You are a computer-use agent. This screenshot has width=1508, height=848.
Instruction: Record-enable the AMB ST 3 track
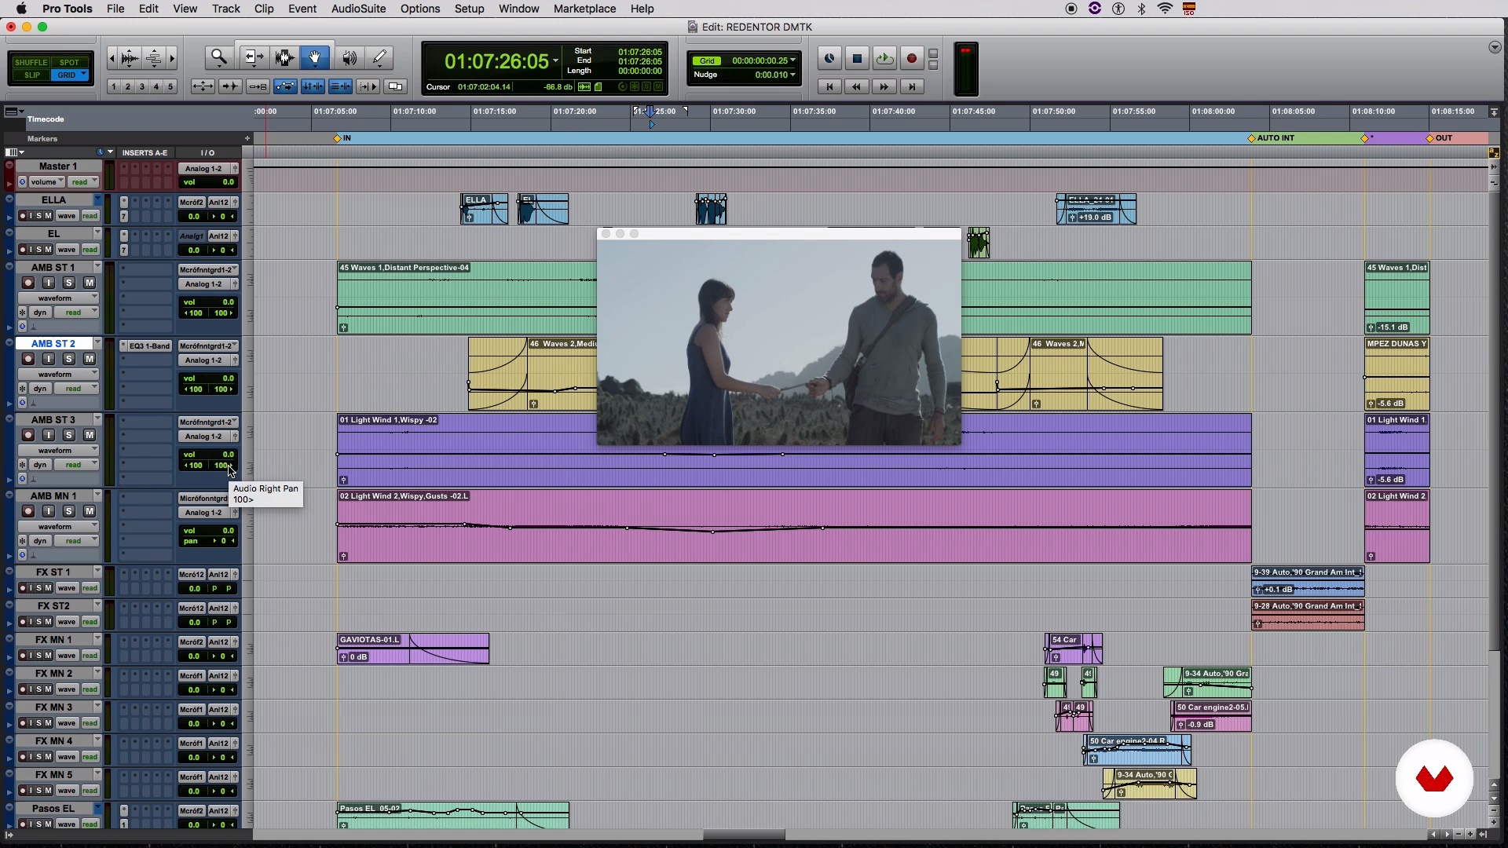(x=28, y=435)
